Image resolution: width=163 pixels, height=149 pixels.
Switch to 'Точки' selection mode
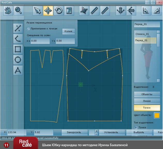(x=147, y=108)
